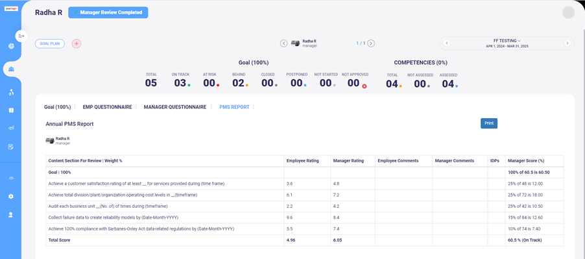Go to next employee beside 1 / 1
585x259 pixels.
[371, 43]
